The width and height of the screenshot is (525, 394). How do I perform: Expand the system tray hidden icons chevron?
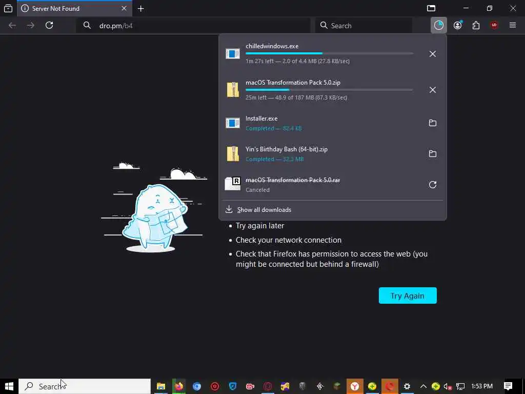tap(423, 386)
